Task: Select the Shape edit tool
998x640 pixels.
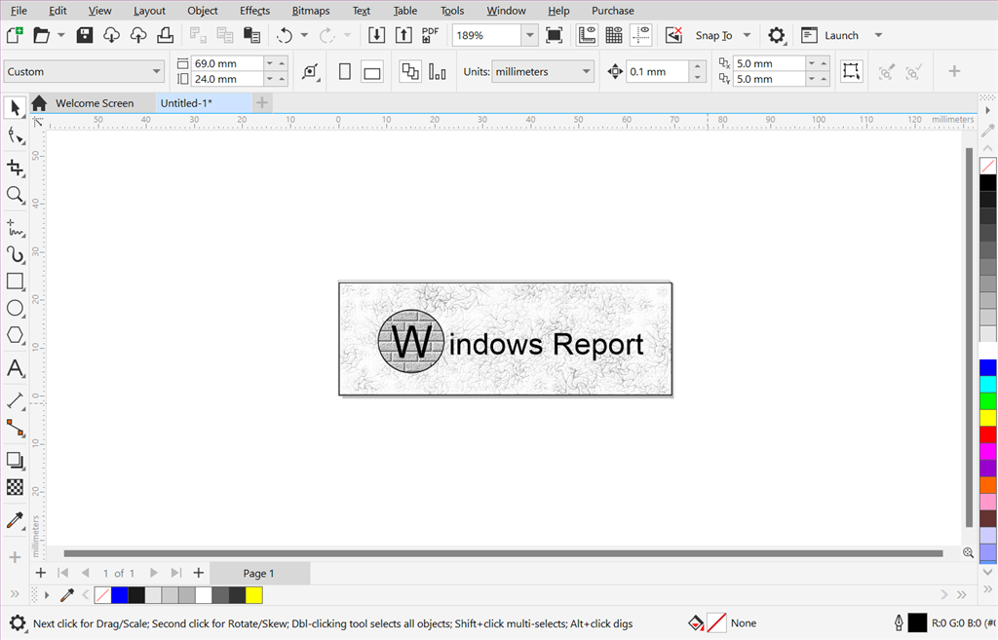Action: click(x=15, y=135)
